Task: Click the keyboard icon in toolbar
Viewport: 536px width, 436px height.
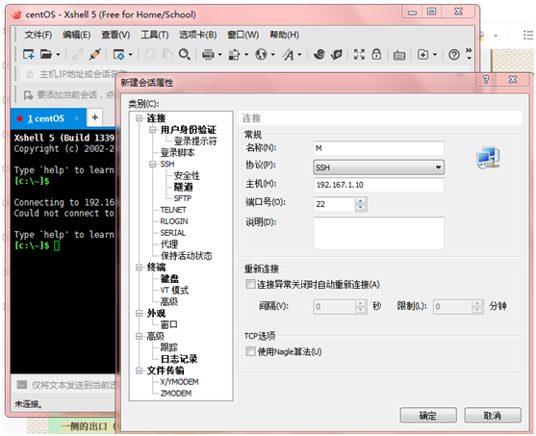Action: (399, 55)
